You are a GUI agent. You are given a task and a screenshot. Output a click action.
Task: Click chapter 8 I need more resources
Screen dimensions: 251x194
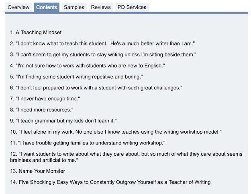tap(42, 110)
